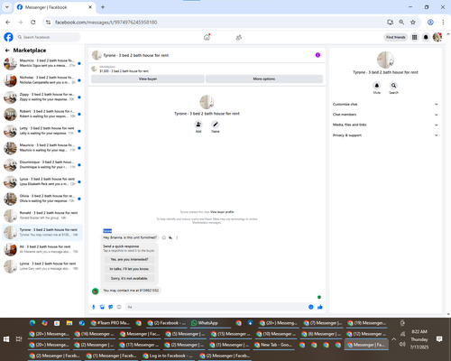Image resolution: width=451 pixels, height=361 pixels.
Task: Open Lyssa conversation in Marketplace list
Action: [x=42, y=181]
